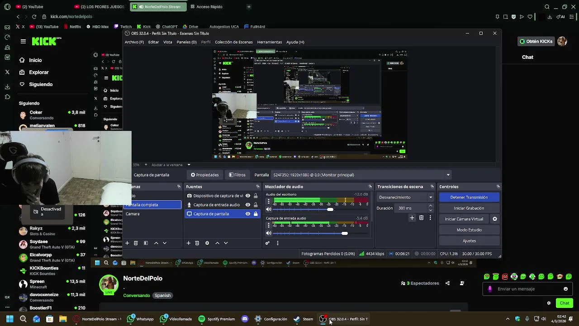579x326 pixels.
Task: Add a new source in Fuentes panel
Action: [x=188, y=243]
